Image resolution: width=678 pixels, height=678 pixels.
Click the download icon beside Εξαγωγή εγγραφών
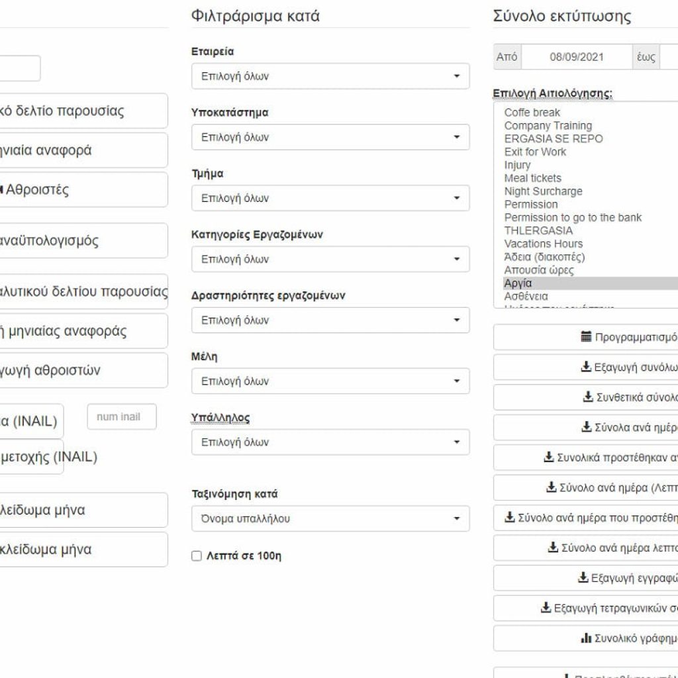583,577
